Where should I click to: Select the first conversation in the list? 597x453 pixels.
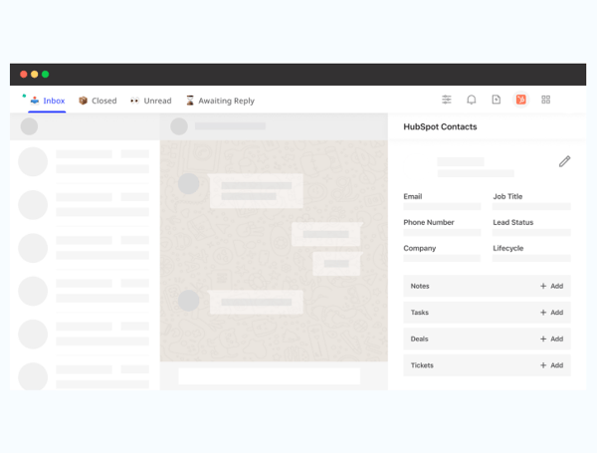click(x=85, y=161)
